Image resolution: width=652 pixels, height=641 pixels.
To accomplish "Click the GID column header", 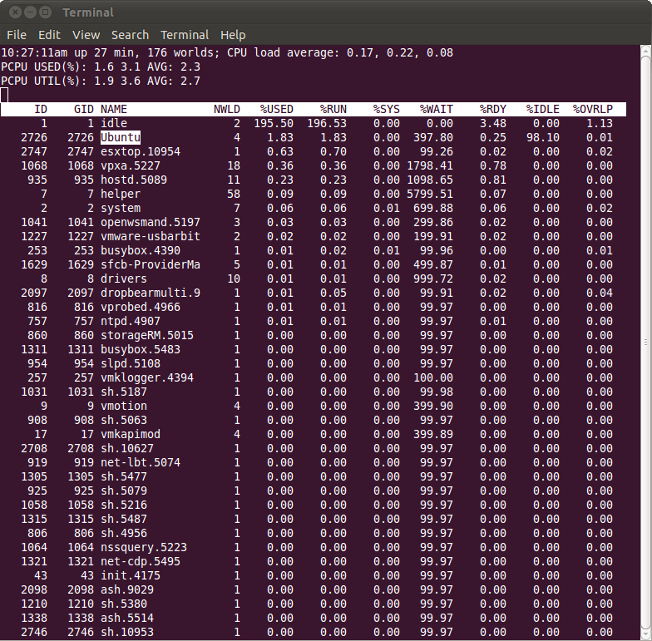I will tap(84, 110).
